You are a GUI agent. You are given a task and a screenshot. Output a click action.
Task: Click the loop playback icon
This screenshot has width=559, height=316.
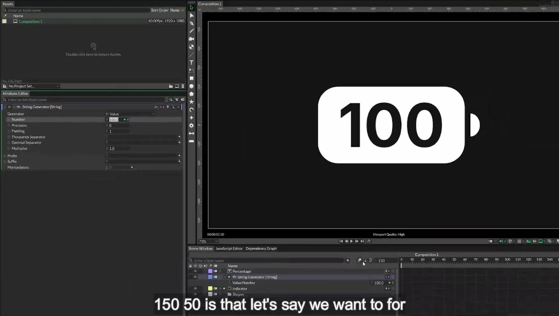tap(369, 241)
